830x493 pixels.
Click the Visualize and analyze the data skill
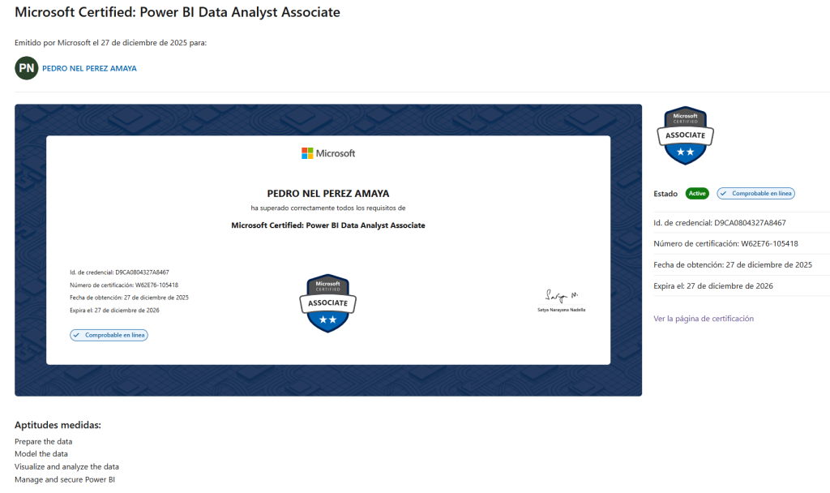[x=66, y=467]
